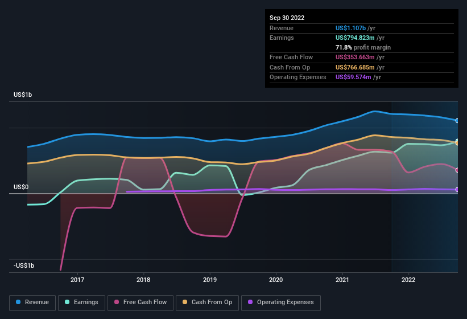Click the 71.8% profit margin text
The height and width of the screenshot is (319, 467).
363,47
